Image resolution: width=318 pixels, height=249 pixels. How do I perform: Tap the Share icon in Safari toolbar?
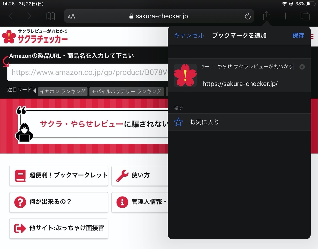tap(267, 16)
